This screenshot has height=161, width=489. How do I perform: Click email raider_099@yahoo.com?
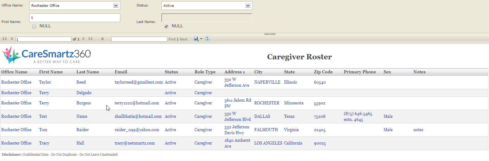[x=137, y=130]
